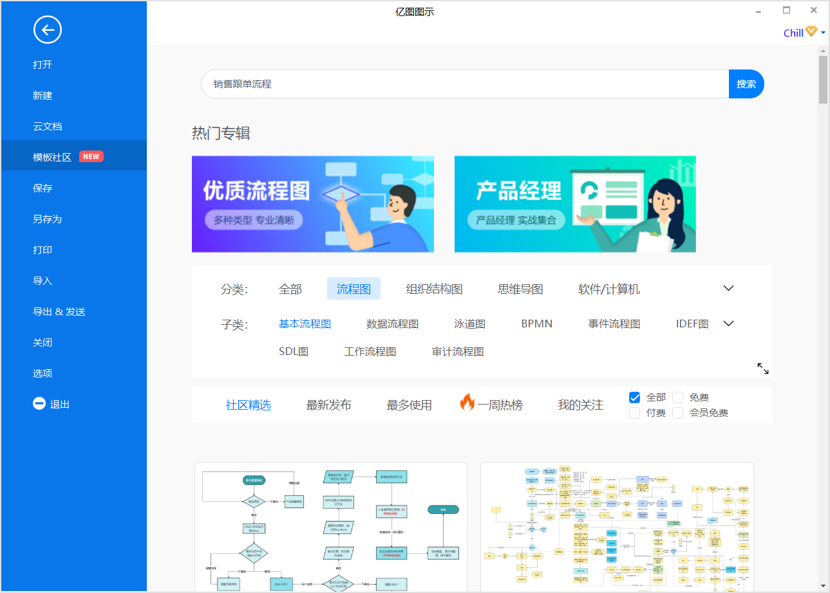This screenshot has width=830, height=593.
Task: Open the 产品经理 album banner
Action: (575, 204)
